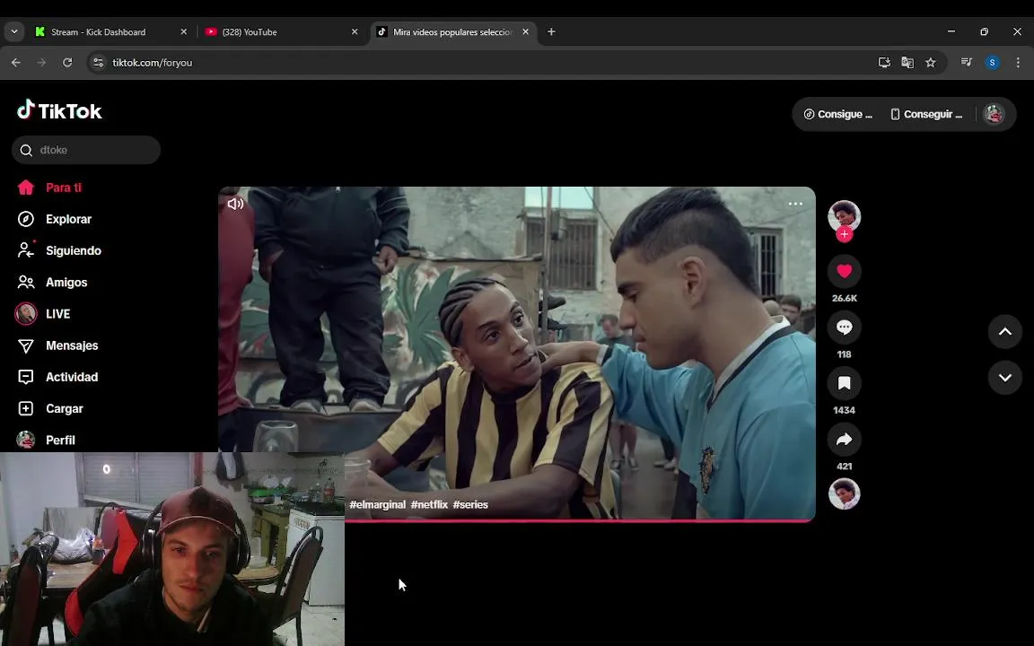Select the TikTok browser tab
1034x646 pixels.
pos(452,31)
